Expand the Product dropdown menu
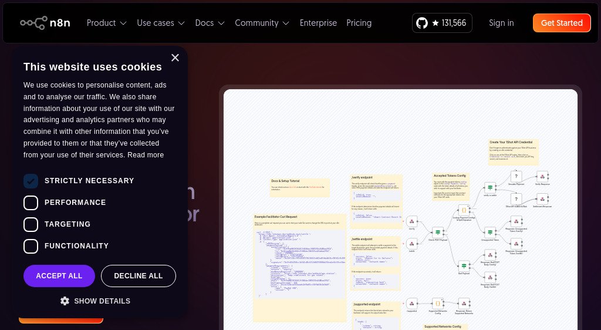 pos(107,23)
